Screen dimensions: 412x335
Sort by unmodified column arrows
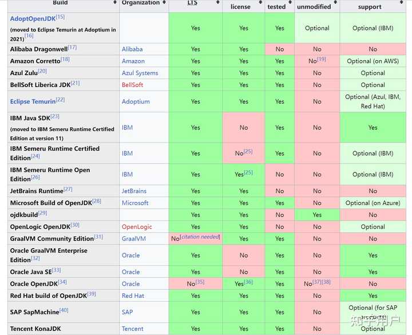point(335,2)
